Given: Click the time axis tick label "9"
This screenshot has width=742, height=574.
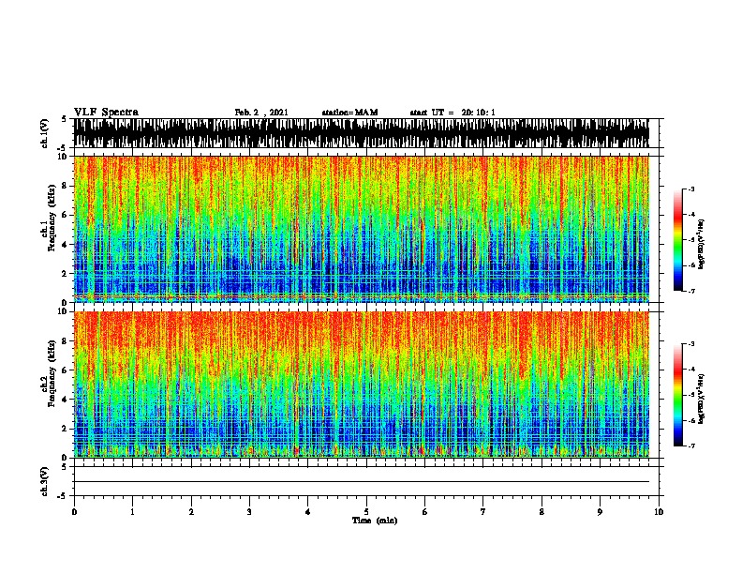Looking at the screenshot, I should [x=600, y=512].
